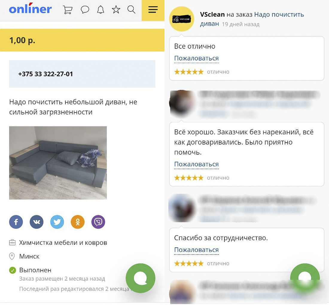Viewport: 329px width, 305px height.
Task: Open notifications bell icon
Action: pos(100,10)
